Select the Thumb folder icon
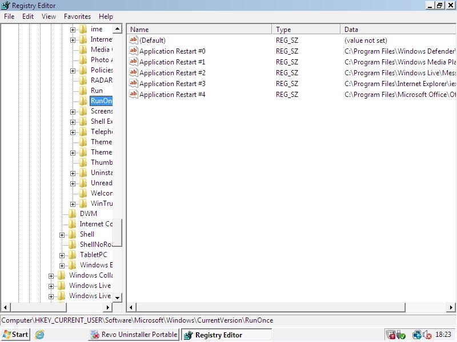Screen dimensions: 457x342 coord(83,162)
